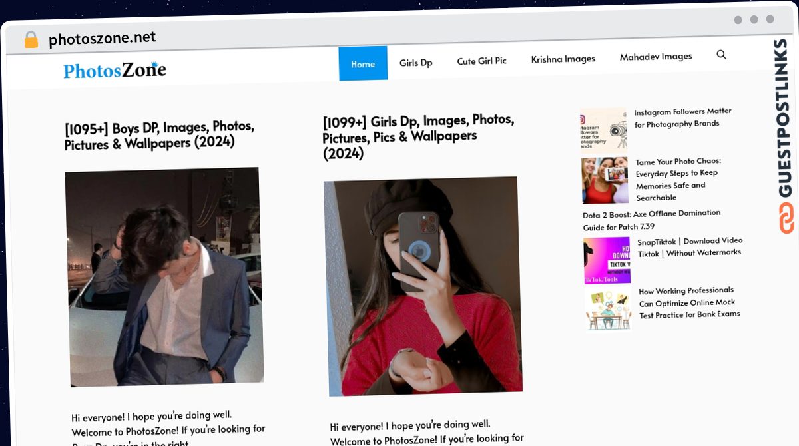The width and height of the screenshot is (799, 446).
Task: Open the Boys DP featured photo
Action: (164, 277)
